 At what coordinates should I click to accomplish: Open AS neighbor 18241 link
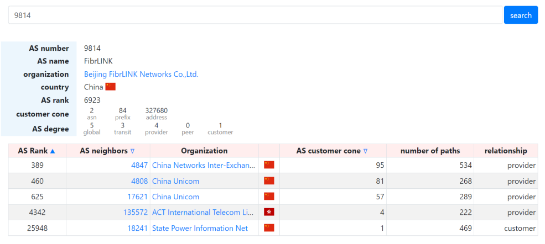(138, 228)
